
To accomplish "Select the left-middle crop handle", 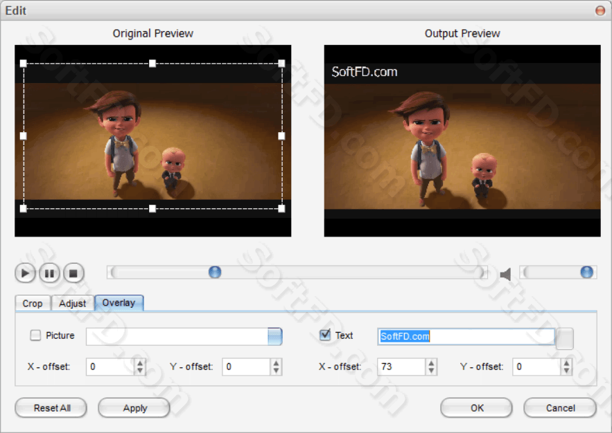I will 24,136.
